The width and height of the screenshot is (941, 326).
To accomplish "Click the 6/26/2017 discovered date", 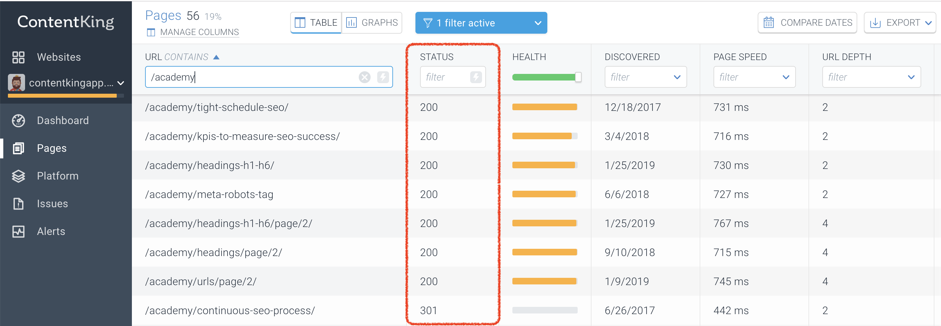I will (629, 310).
